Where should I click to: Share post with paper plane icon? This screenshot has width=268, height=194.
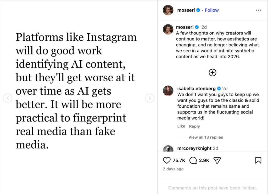[217, 160]
